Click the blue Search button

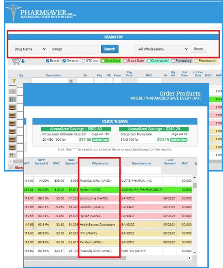tap(110, 49)
